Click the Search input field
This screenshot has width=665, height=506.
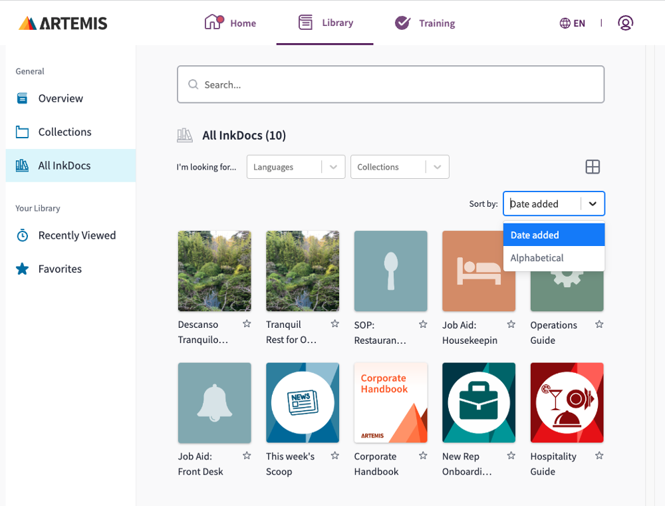click(390, 84)
